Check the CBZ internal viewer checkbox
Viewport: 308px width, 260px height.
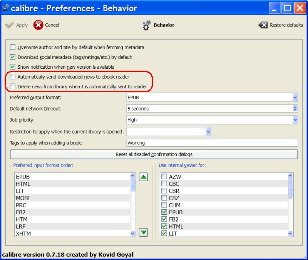[164, 198]
